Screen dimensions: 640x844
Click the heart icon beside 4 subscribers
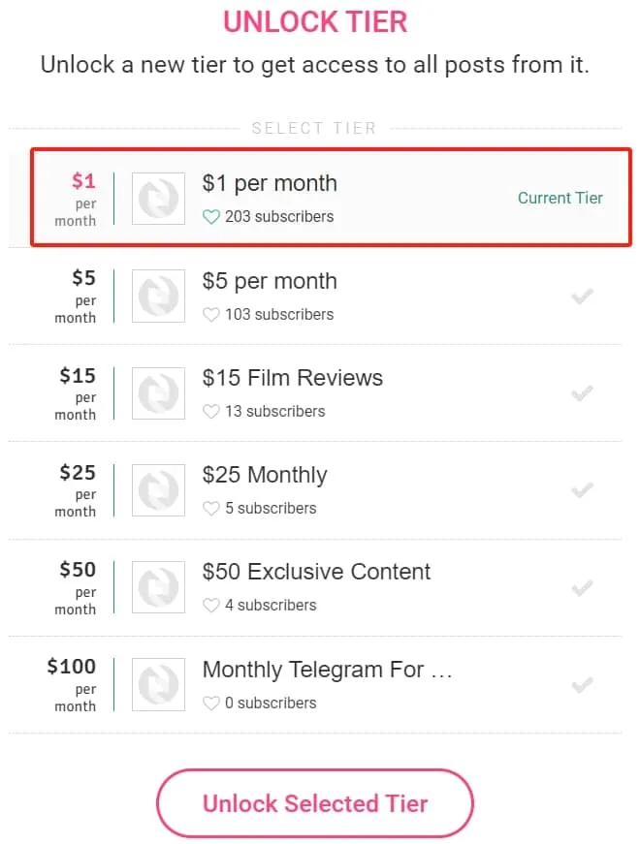click(x=210, y=605)
